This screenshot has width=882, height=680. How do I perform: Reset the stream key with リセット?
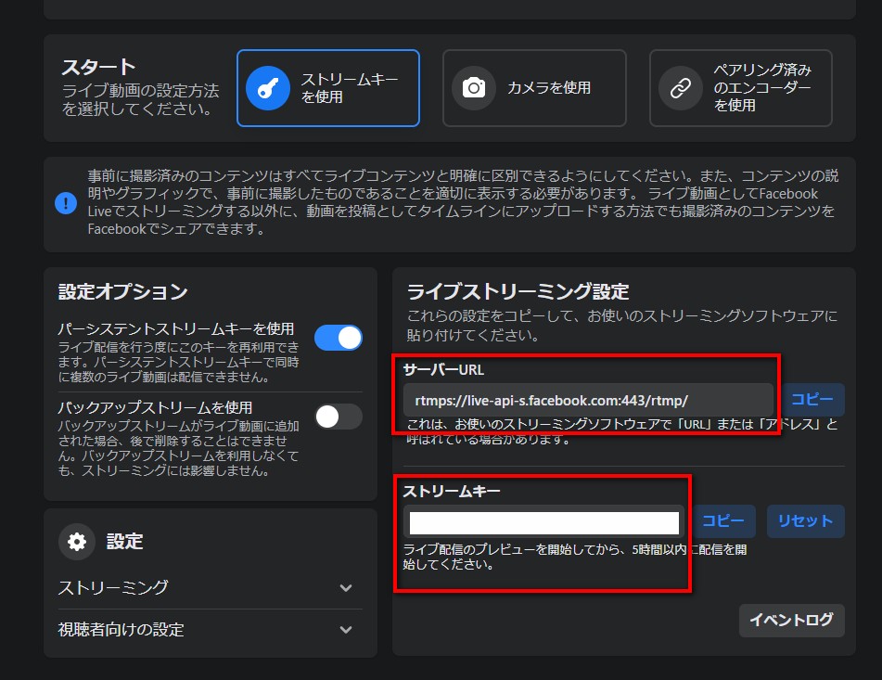(806, 521)
